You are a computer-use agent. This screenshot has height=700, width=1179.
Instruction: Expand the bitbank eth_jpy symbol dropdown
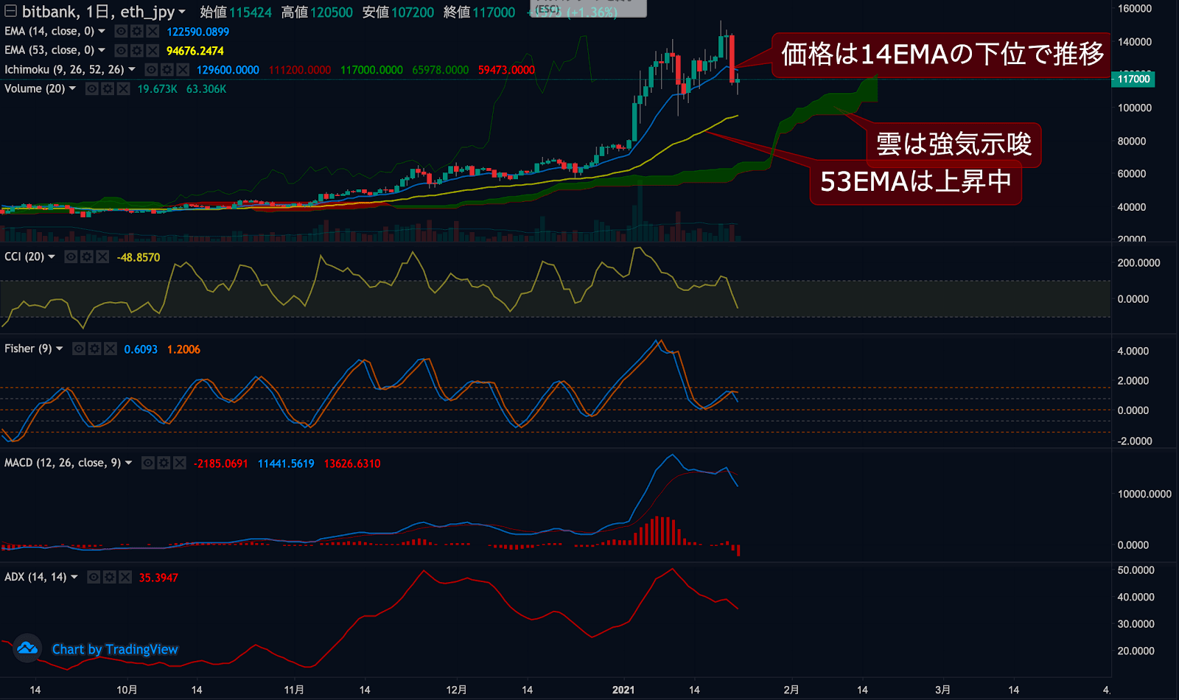tap(182, 13)
